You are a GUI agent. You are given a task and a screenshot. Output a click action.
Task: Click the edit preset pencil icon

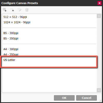pyautogui.click(x=20, y=10)
